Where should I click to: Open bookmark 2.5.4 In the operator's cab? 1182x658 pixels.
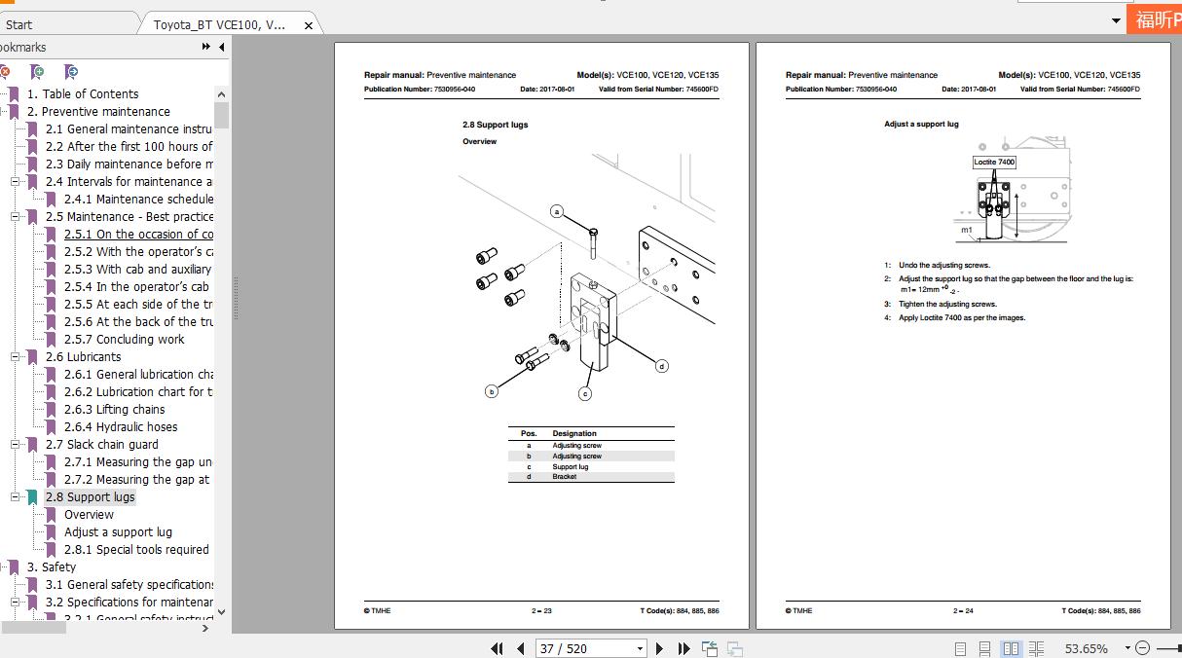click(136, 287)
